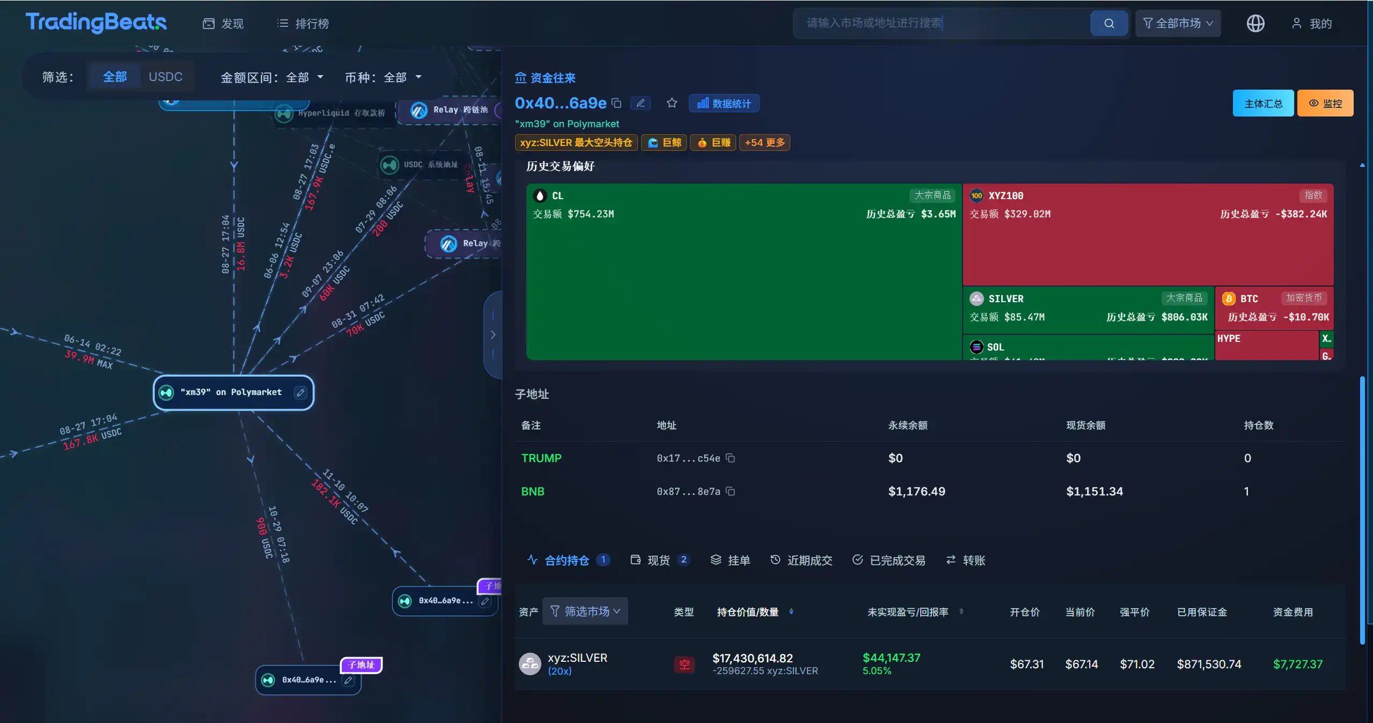
Task: Click the search magnifier button
Action: [1108, 23]
